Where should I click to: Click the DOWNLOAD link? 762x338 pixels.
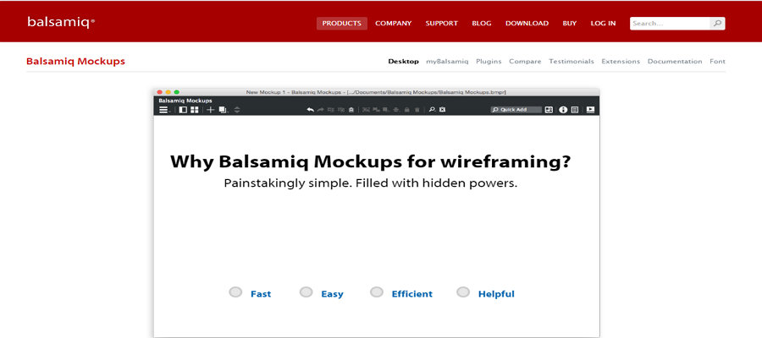coord(527,24)
